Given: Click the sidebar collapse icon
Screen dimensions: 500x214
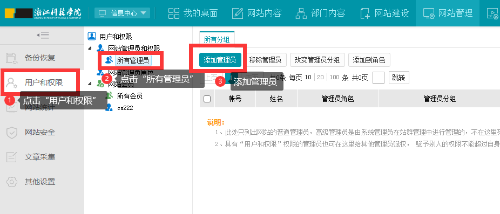Looking at the screenshot, I should coord(43,35).
